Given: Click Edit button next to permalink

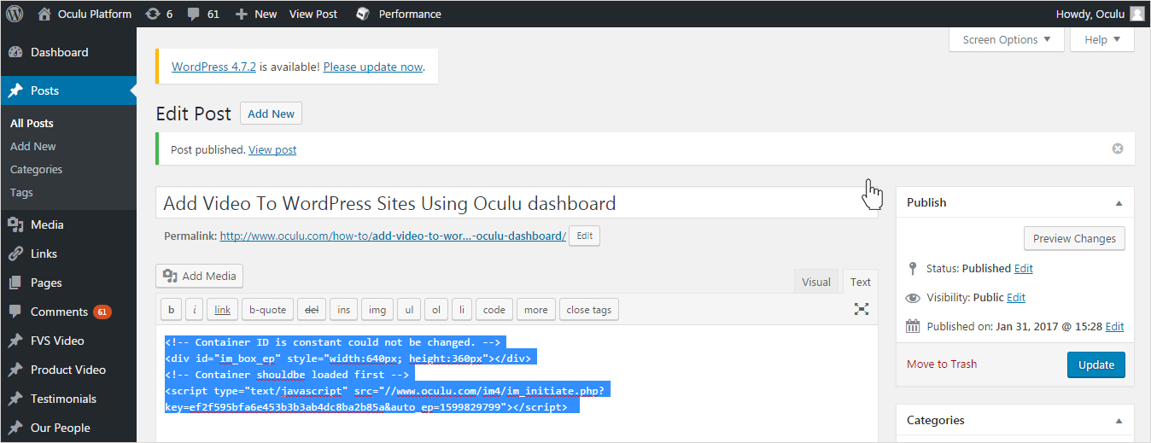Looking at the screenshot, I should click(x=584, y=236).
